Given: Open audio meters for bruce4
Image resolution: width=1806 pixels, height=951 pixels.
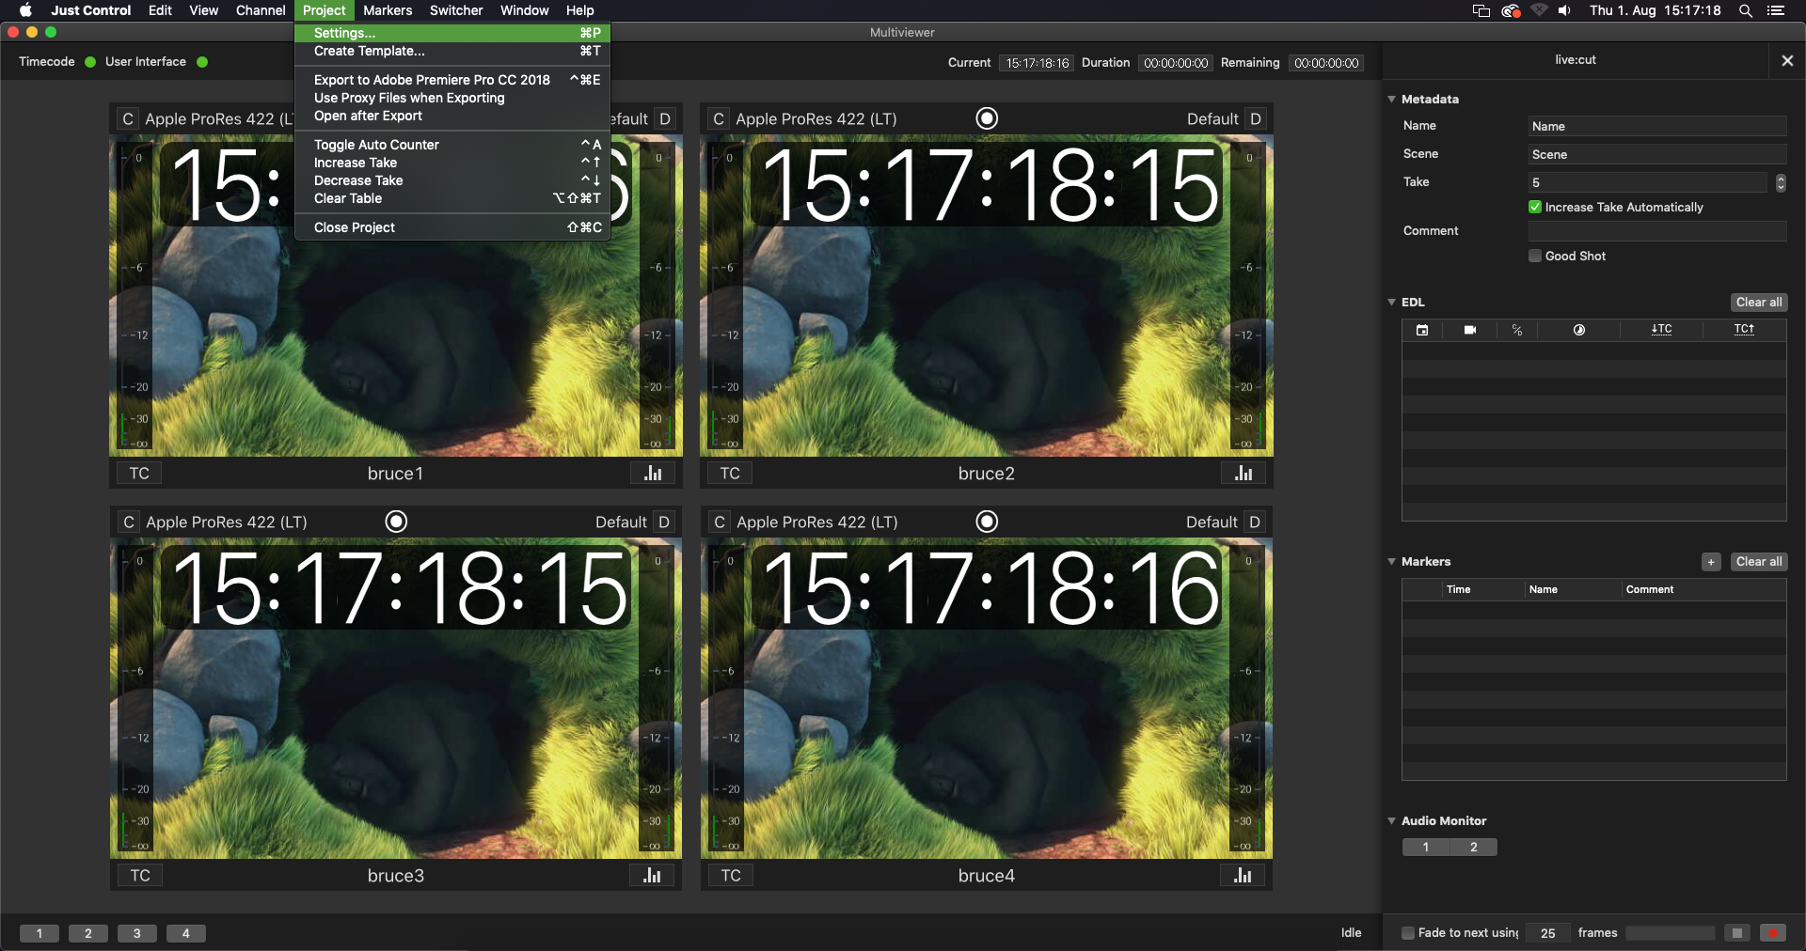Looking at the screenshot, I should point(1244,876).
